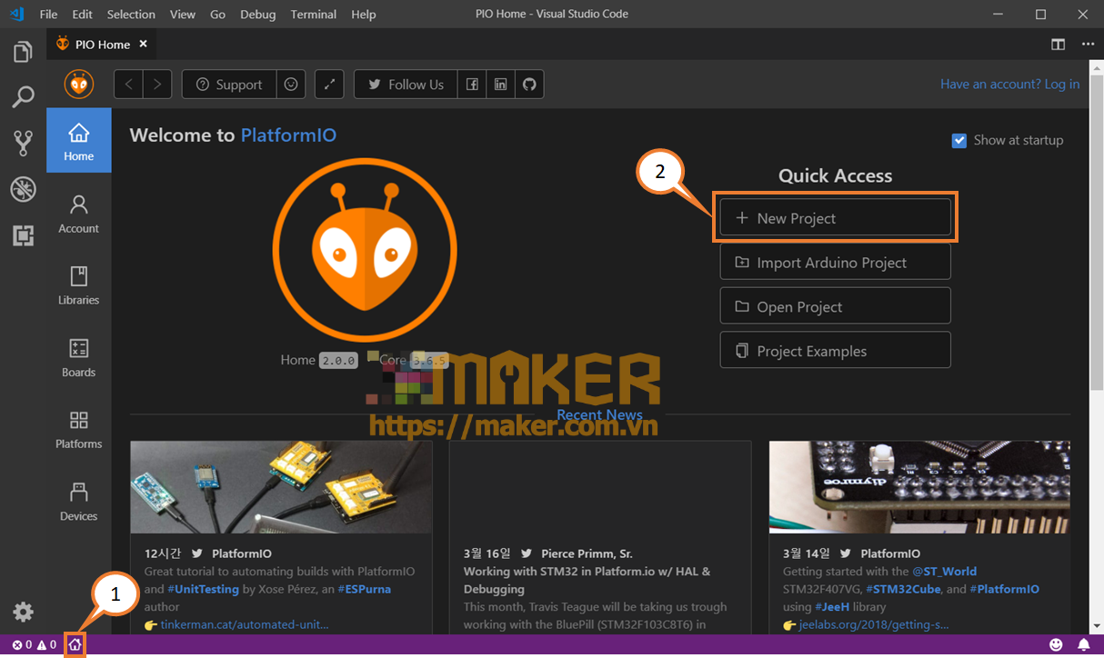Click the #ESPurna hashtag link

(364, 589)
